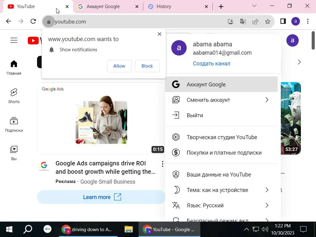Open the three-dot options for Google Ads video

click(x=162, y=164)
